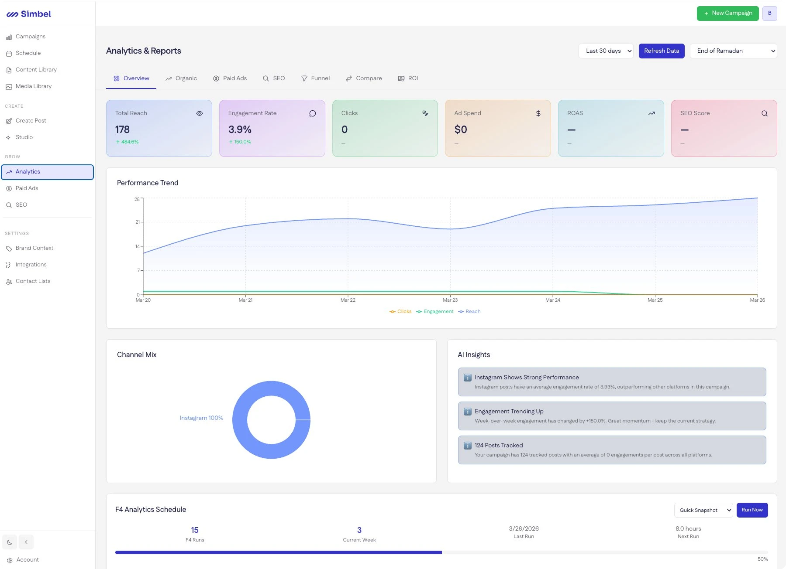
Task: Open the Last 30 days dropdown
Action: click(606, 51)
